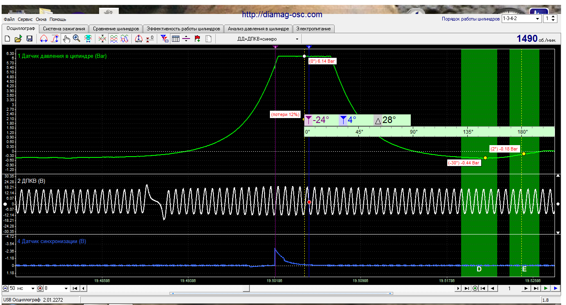The width and height of the screenshot is (566, 305).
Task: Open the Сервис menu
Action: coord(25,19)
